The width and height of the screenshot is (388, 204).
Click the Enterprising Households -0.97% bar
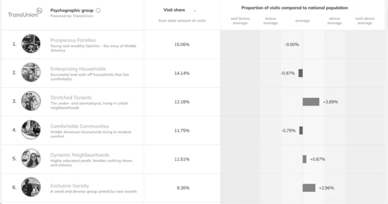[301, 73]
